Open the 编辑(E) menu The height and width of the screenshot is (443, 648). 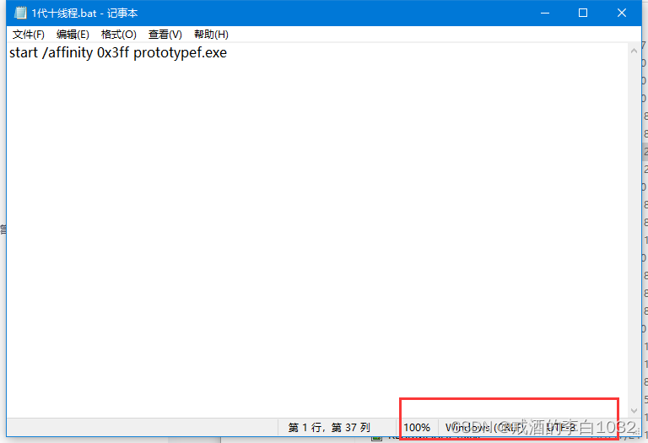73,35
